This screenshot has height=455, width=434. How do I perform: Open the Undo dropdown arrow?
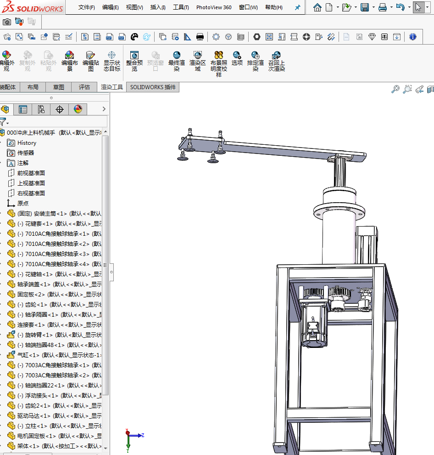click(409, 7)
